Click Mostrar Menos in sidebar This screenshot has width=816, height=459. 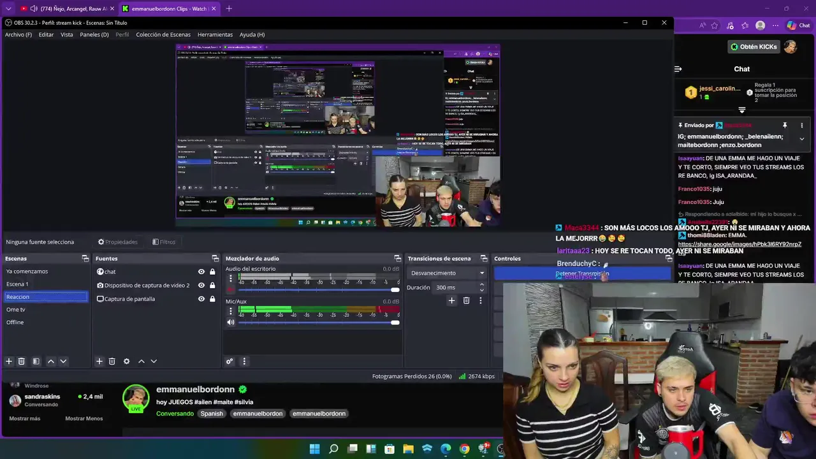click(84, 418)
